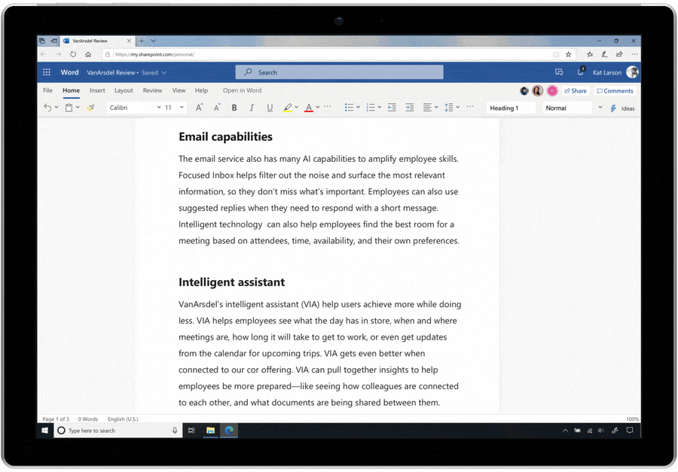
Task: Click the Increase Indent icon
Action: pyautogui.click(x=410, y=108)
